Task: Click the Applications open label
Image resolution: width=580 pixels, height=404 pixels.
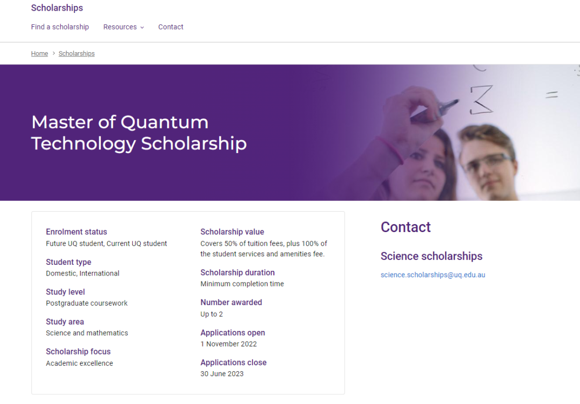Action: [x=233, y=333]
